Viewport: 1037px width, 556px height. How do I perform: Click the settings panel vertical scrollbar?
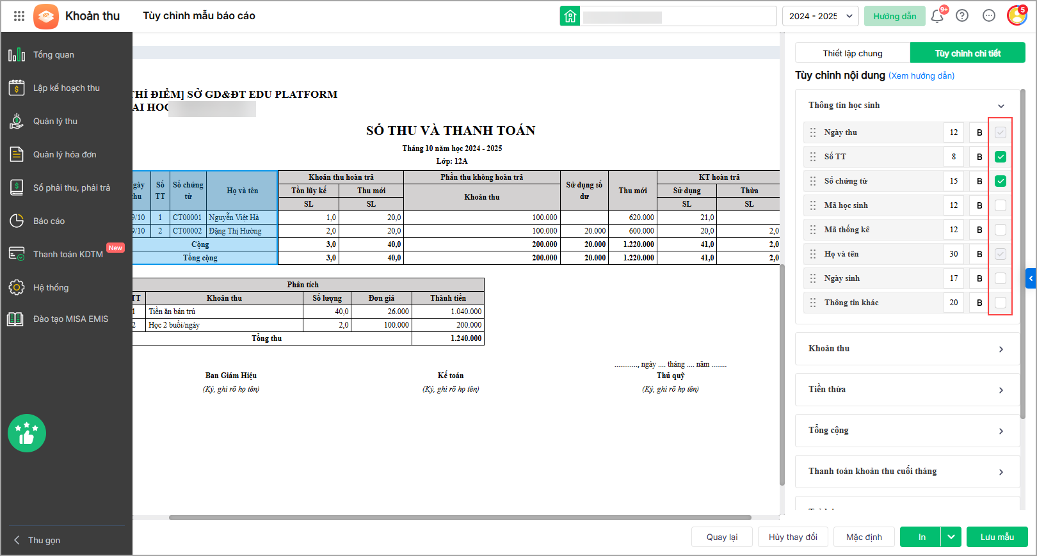point(1023,253)
